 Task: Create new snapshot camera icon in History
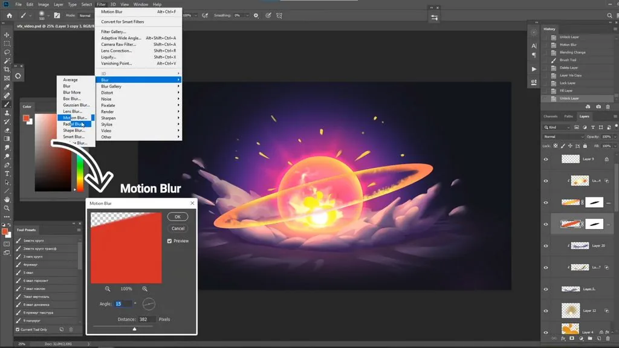[598, 107]
